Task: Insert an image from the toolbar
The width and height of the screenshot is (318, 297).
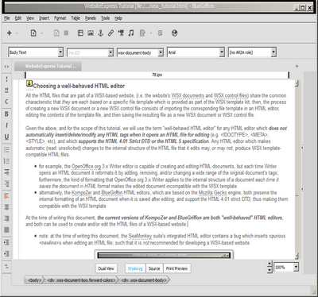Action: pyautogui.click(x=91, y=33)
